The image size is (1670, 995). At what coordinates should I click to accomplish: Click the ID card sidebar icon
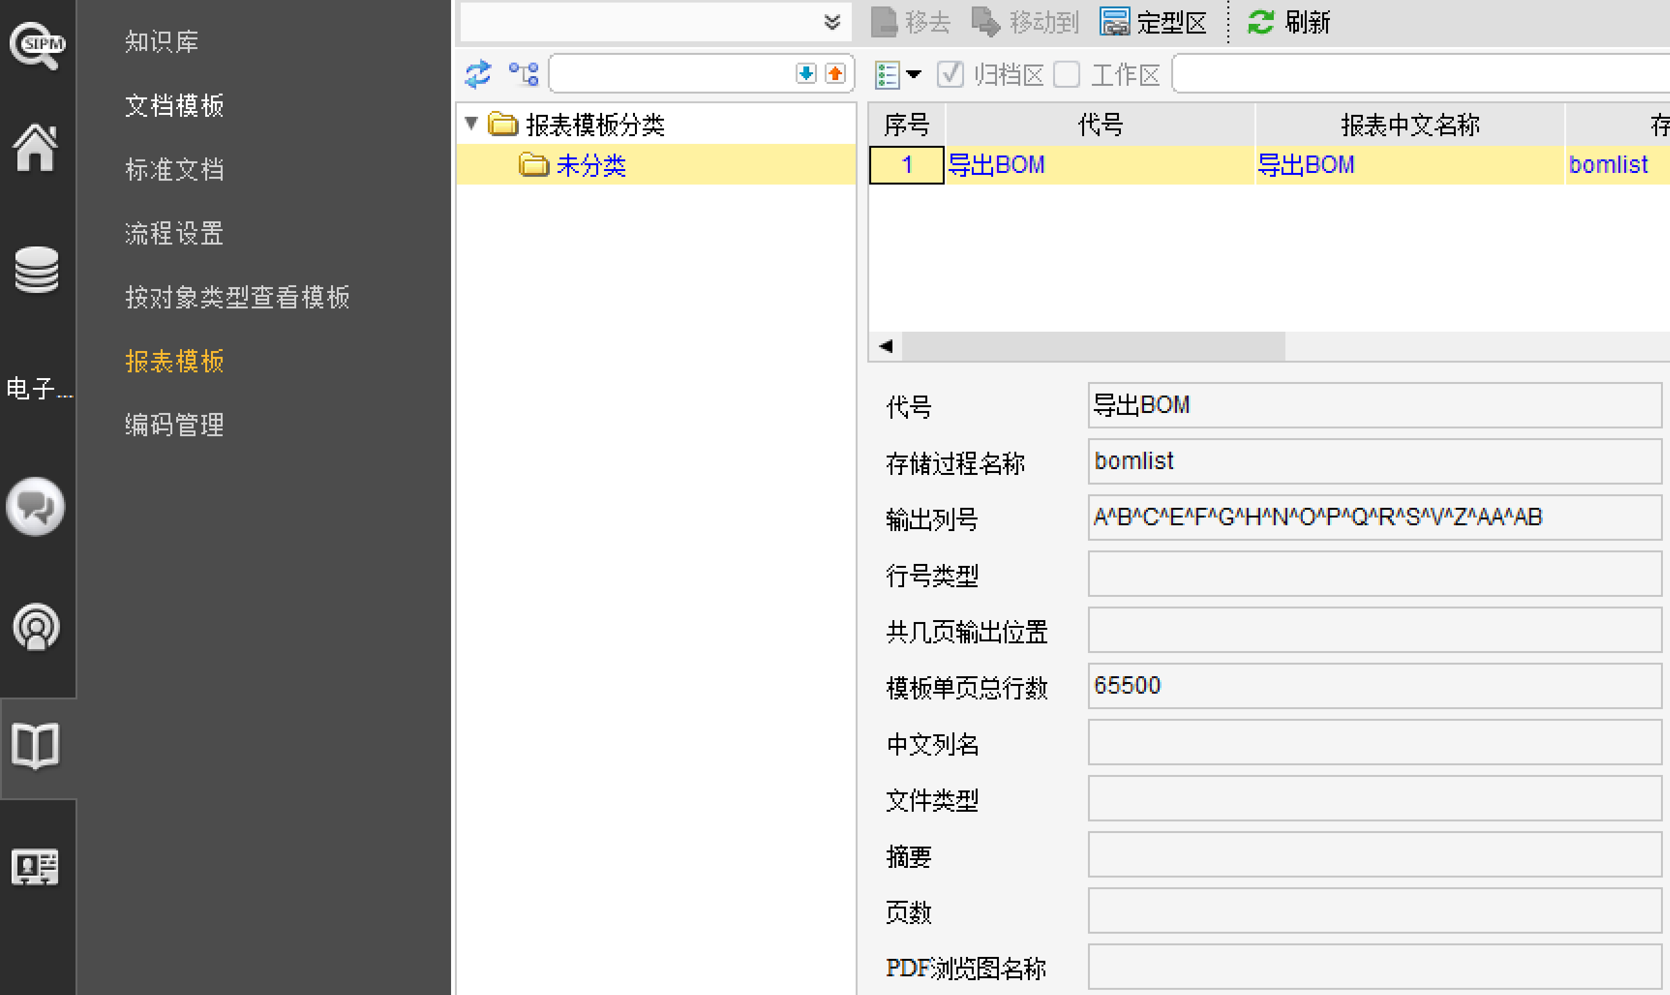pyautogui.click(x=35, y=867)
